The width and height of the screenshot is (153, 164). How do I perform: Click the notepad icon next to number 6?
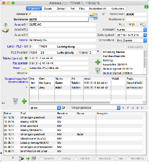tap(144, 25)
